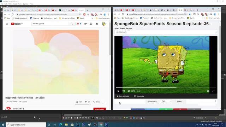Image resolution: width=226 pixels, height=127 pixels.
Task: Open the Options menu in Vegas Pro
Action: click(25, 4)
